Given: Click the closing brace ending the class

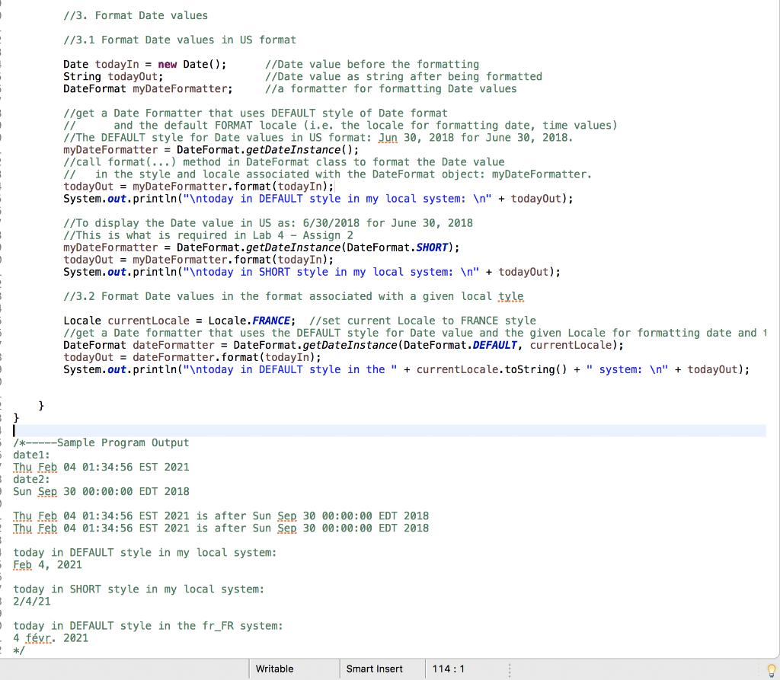Looking at the screenshot, I should tap(16, 417).
